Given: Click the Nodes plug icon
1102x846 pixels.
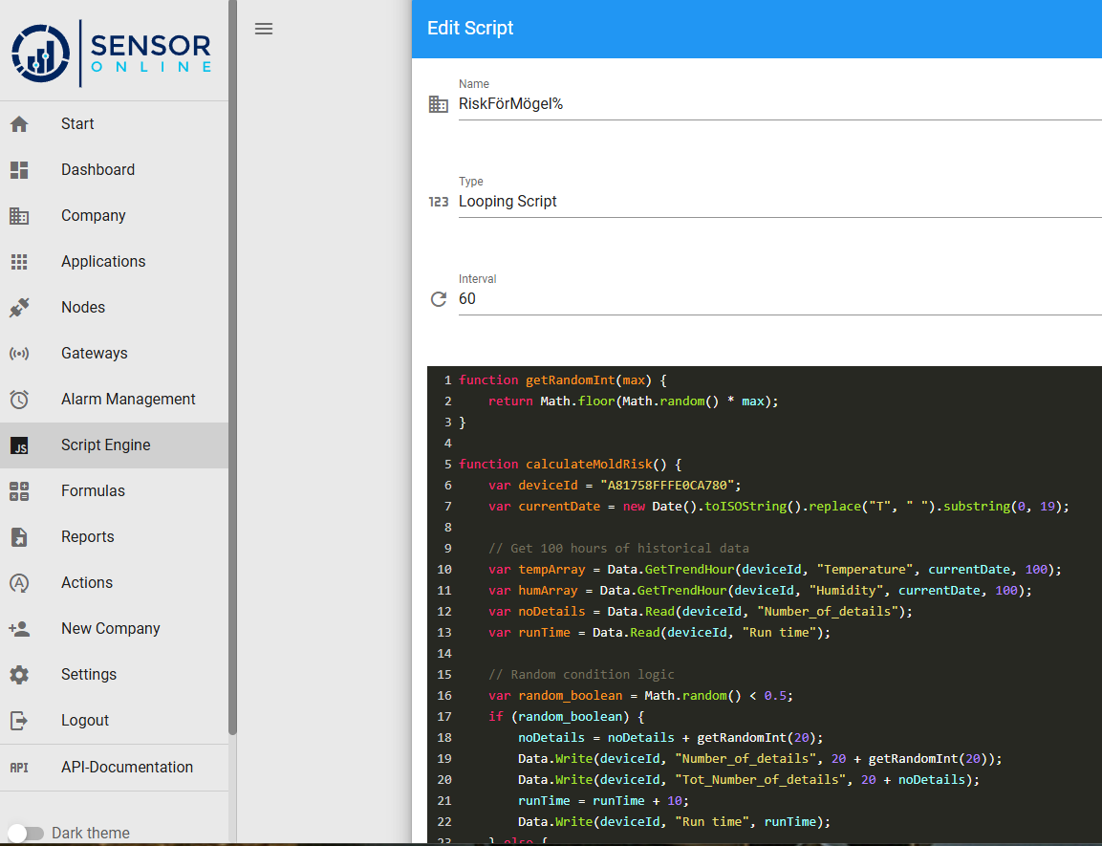Looking at the screenshot, I should pos(19,308).
